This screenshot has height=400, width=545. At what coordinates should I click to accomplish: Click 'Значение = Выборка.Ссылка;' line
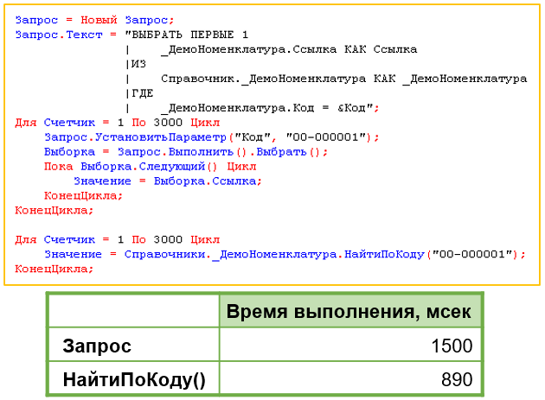168,181
